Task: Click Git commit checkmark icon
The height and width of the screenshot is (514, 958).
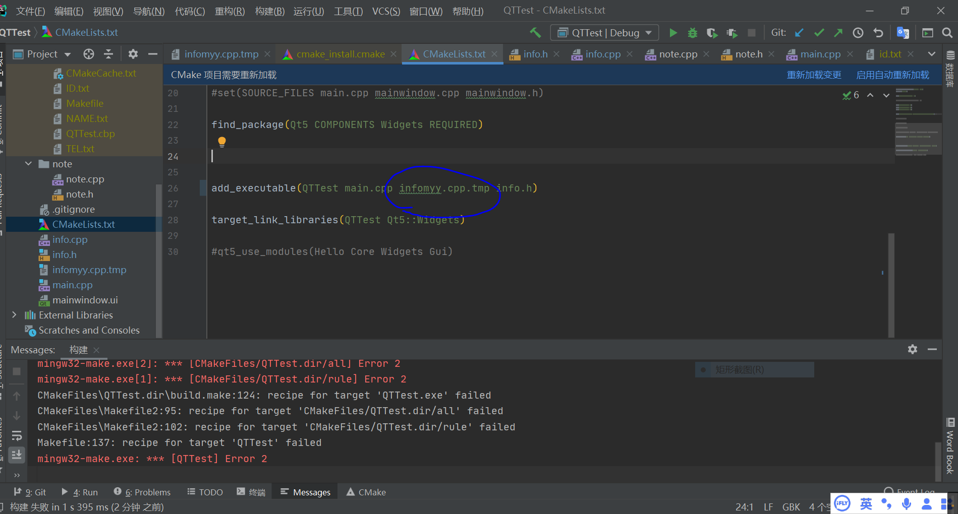Action: 819,33
